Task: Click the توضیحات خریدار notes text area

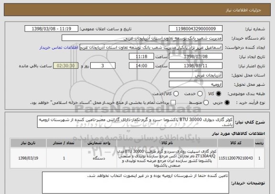Action: (x=136, y=183)
